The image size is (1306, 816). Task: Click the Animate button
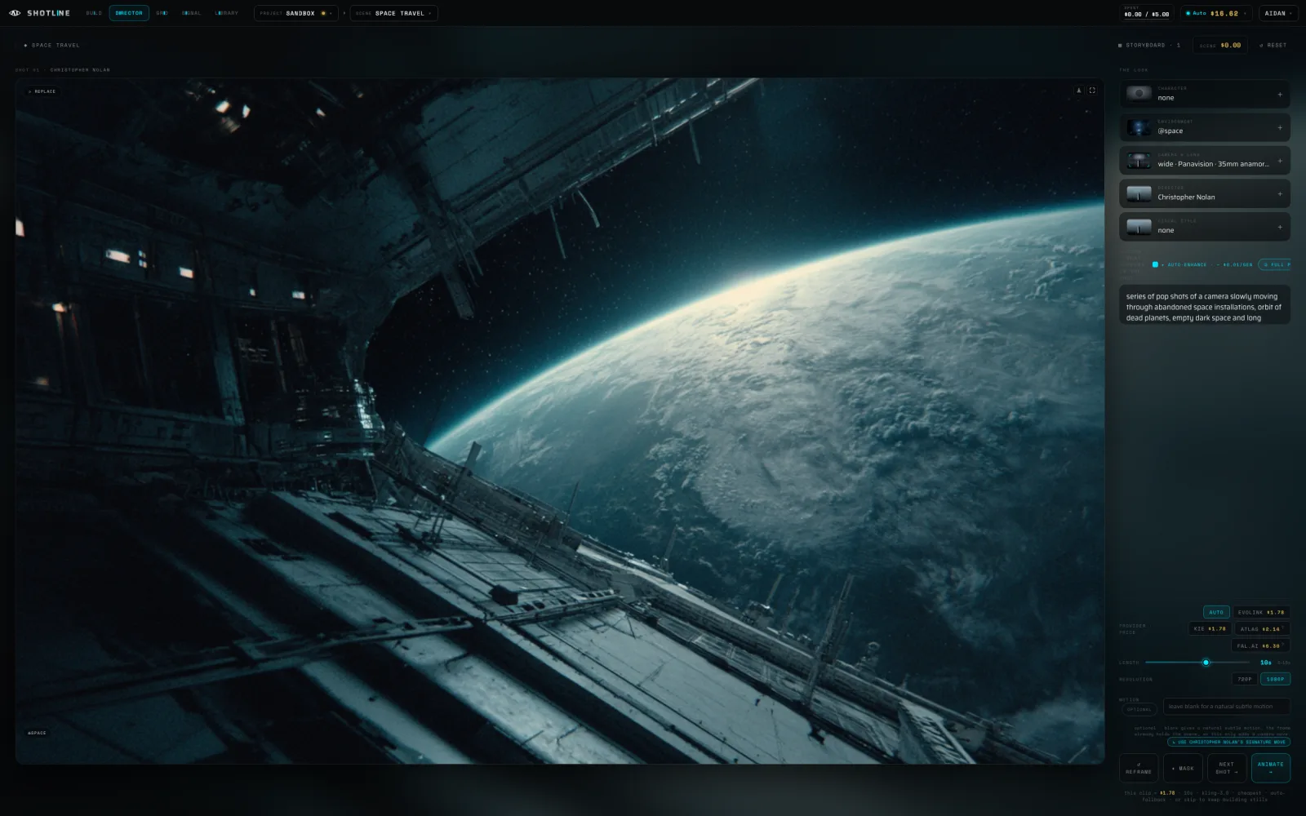point(1271,768)
